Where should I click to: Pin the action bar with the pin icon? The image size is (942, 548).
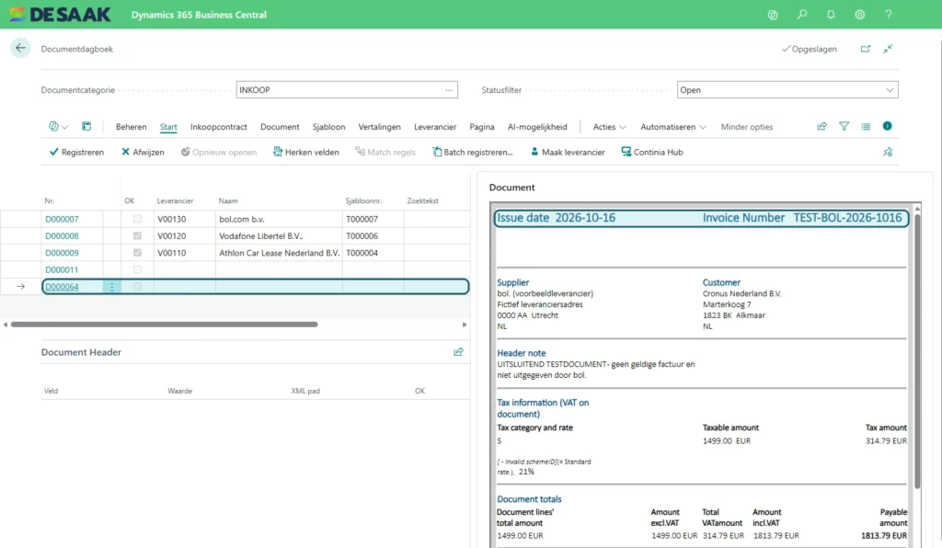click(888, 153)
